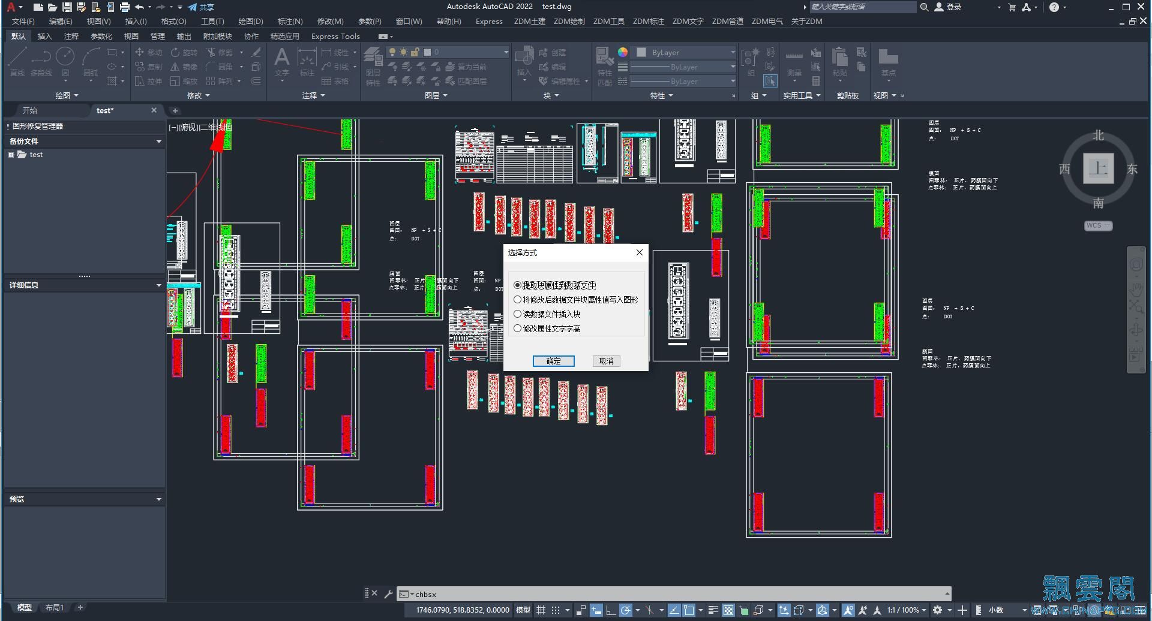Click the Plot/Print icon in quick access toolbar
1152x621 pixels.
coord(124,7)
